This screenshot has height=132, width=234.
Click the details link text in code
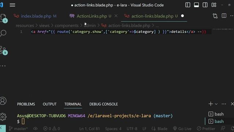click(x=179, y=32)
